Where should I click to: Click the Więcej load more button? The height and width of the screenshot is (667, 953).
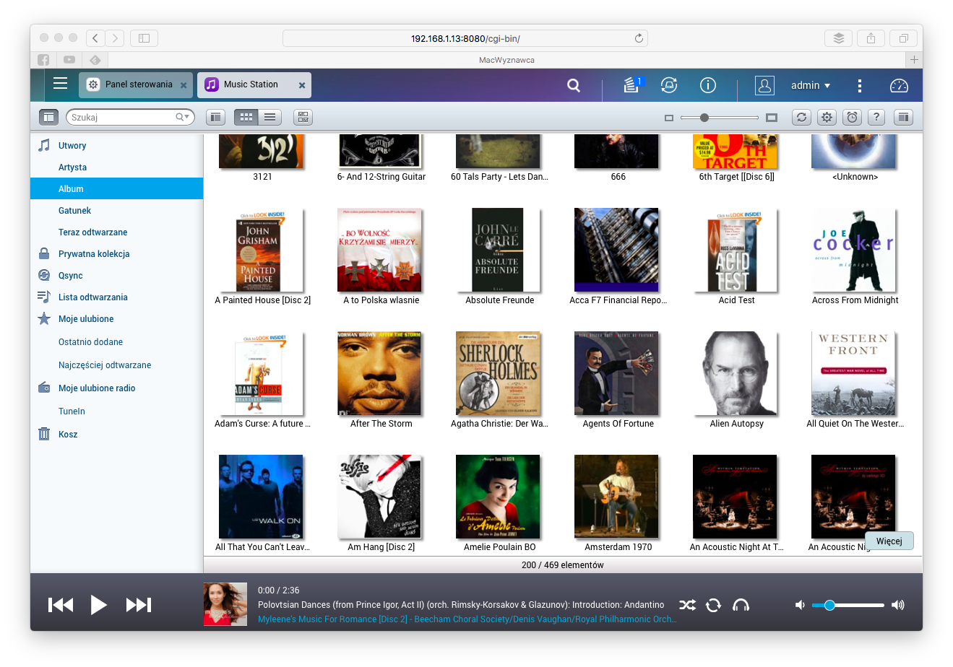(x=889, y=541)
